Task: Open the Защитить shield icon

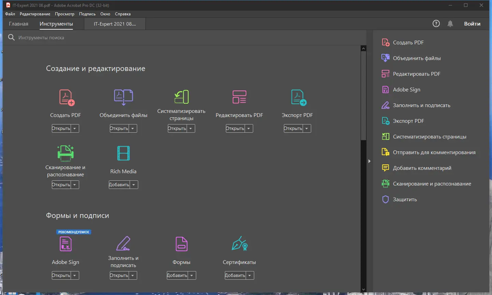Action: click(x=386, y=200)
